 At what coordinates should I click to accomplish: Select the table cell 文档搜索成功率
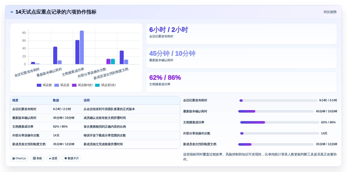point(23,127)
